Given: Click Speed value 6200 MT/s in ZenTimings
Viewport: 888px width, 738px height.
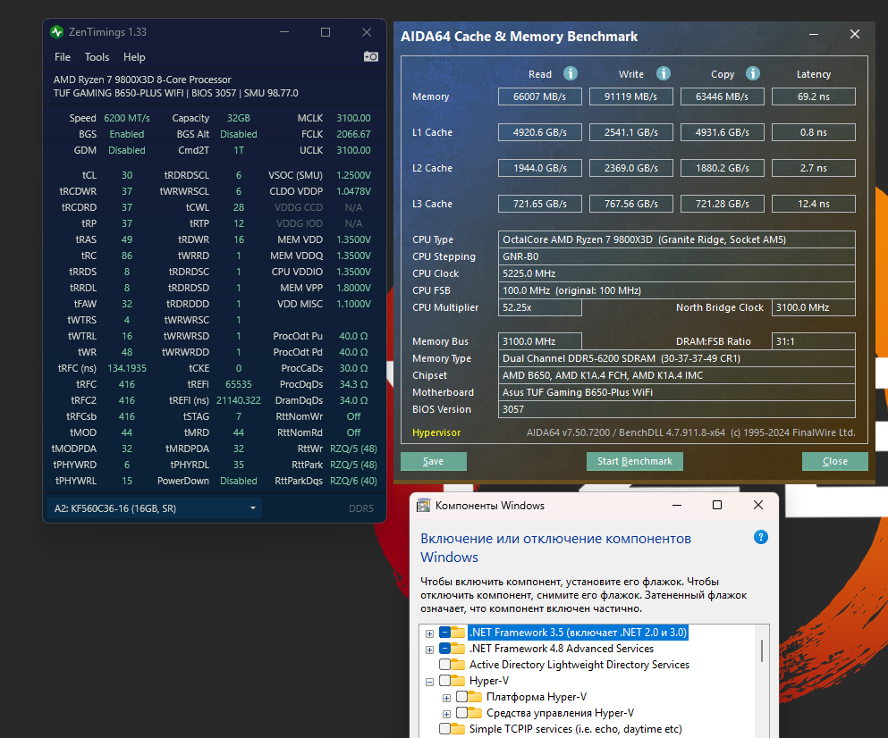Looking at the screenshot, I should point(127,118).
